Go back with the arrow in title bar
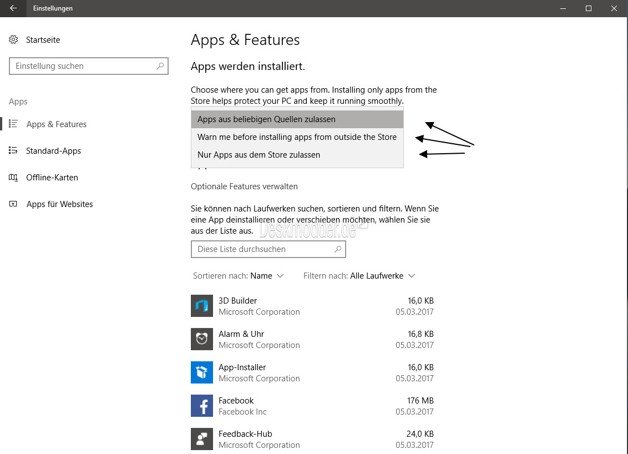Image resolution: width=628 pixels, height=454 pixels. point(13,8)
